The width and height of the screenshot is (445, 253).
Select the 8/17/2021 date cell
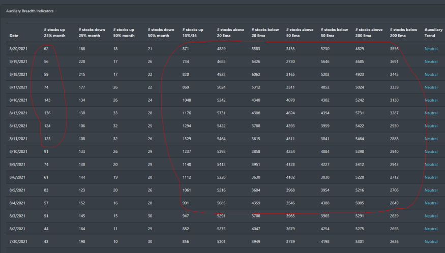[x=18, y=87]
